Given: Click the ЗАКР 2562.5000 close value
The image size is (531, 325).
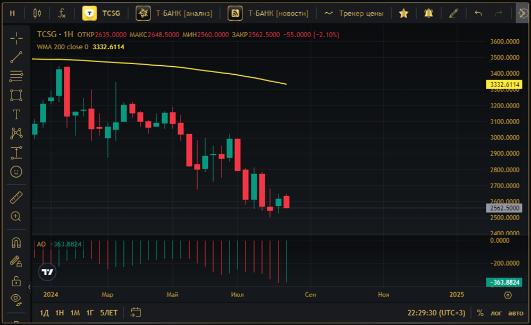Looking at the screenshot, I should [256, 35].
